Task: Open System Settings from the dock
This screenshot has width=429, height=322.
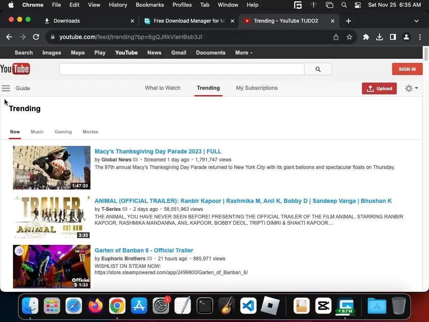Action: [161, 305]
